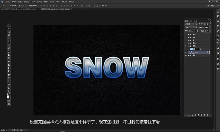220x132 pixels.
Task: Toggle lock all padlock icon
Action: (198, 31)
